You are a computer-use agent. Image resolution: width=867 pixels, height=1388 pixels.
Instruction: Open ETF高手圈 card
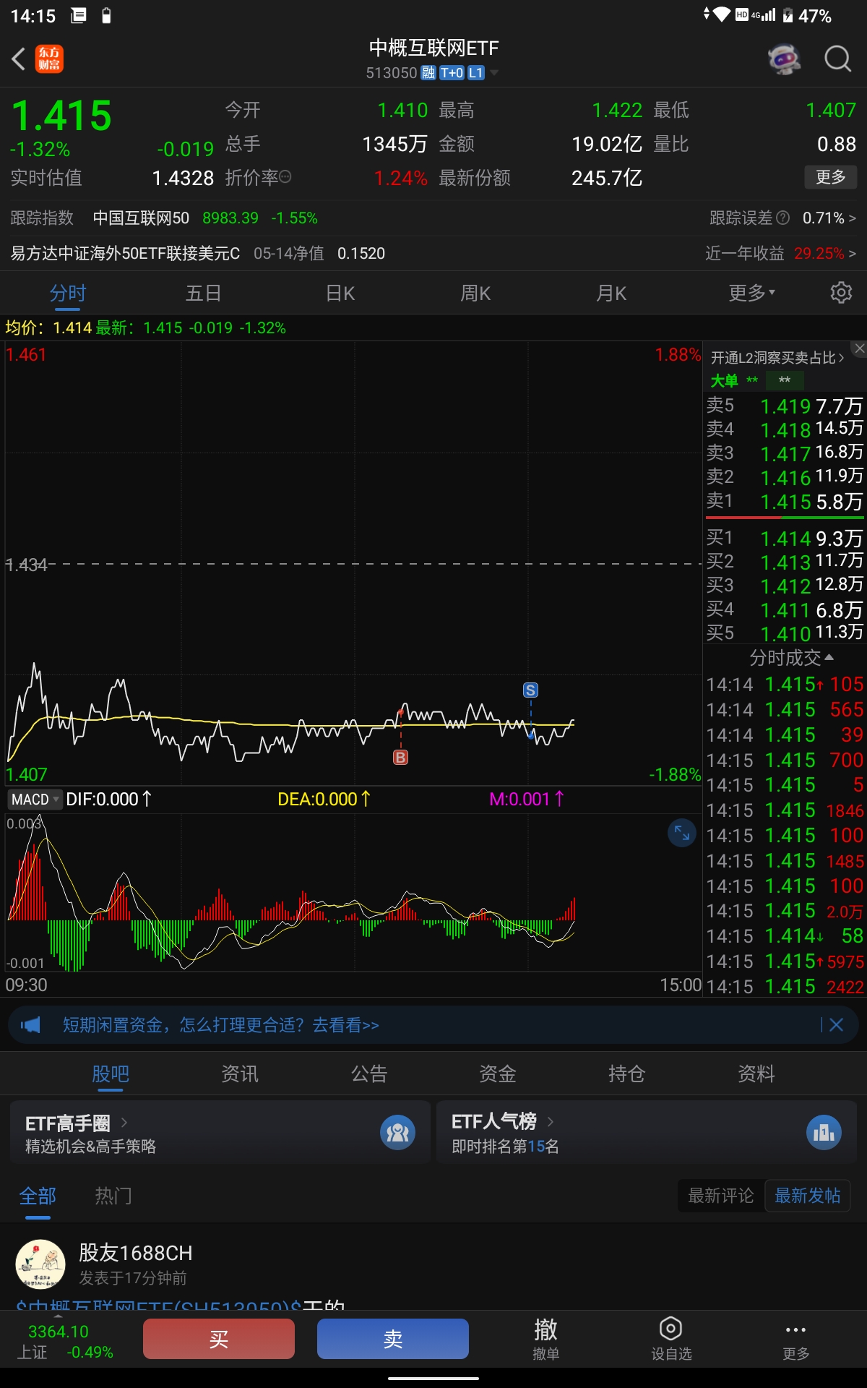(220, 1133)
